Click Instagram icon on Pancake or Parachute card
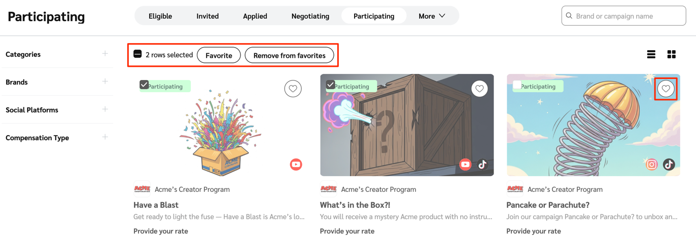Image resolution: width=696 pixels, height=241 pixels. point(652,165)
